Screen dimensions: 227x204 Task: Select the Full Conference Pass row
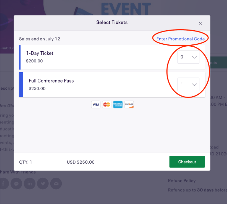112,85
